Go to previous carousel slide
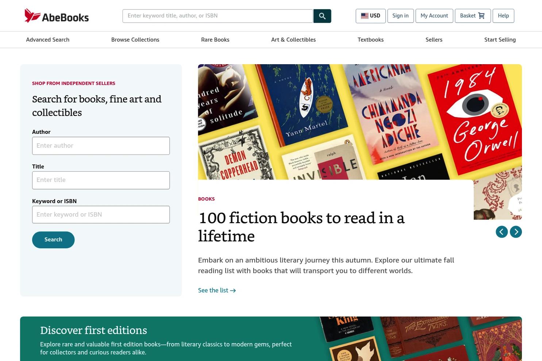The image size is (542, 361). point(501,232)
